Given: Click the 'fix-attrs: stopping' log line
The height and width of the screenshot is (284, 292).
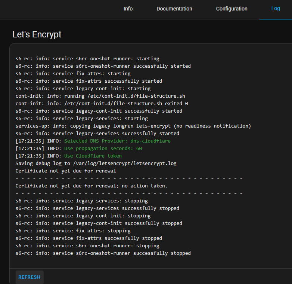Looking at the screenshot, I should pyautogui.click(x=73, y=231).
